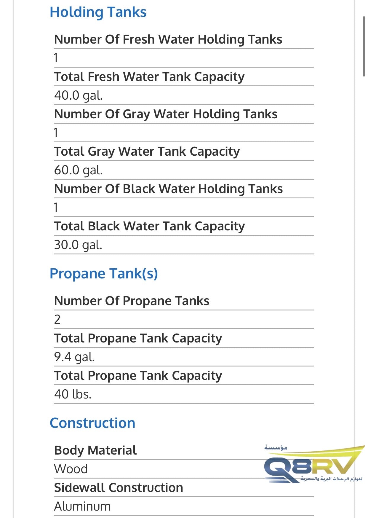Click the Body Material label

[x=95, y=451]
